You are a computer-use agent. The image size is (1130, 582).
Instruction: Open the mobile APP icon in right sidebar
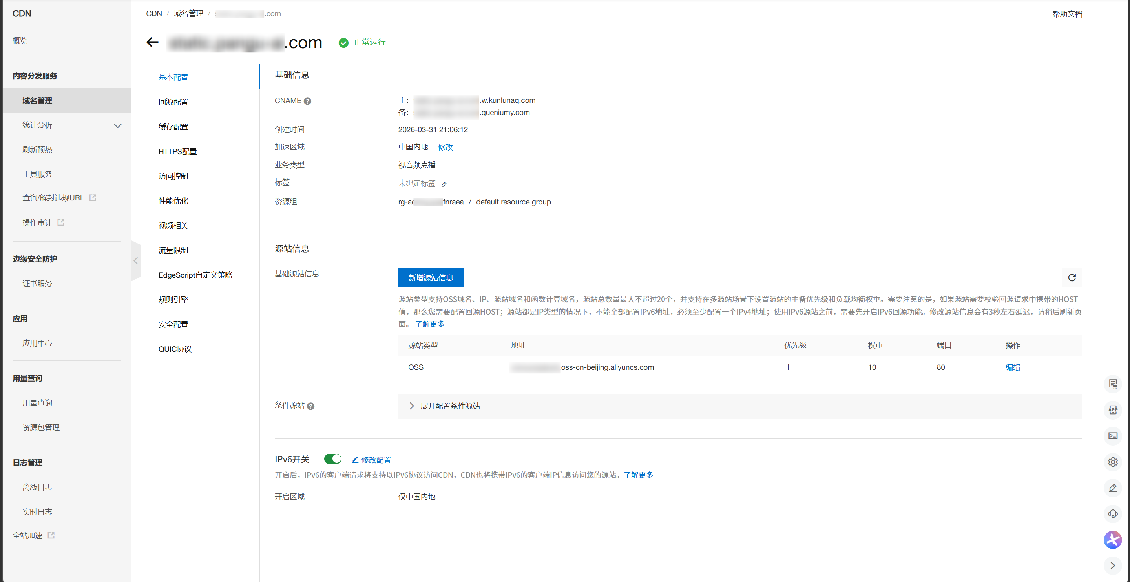pyautogui.click(x=1114, y=410)
